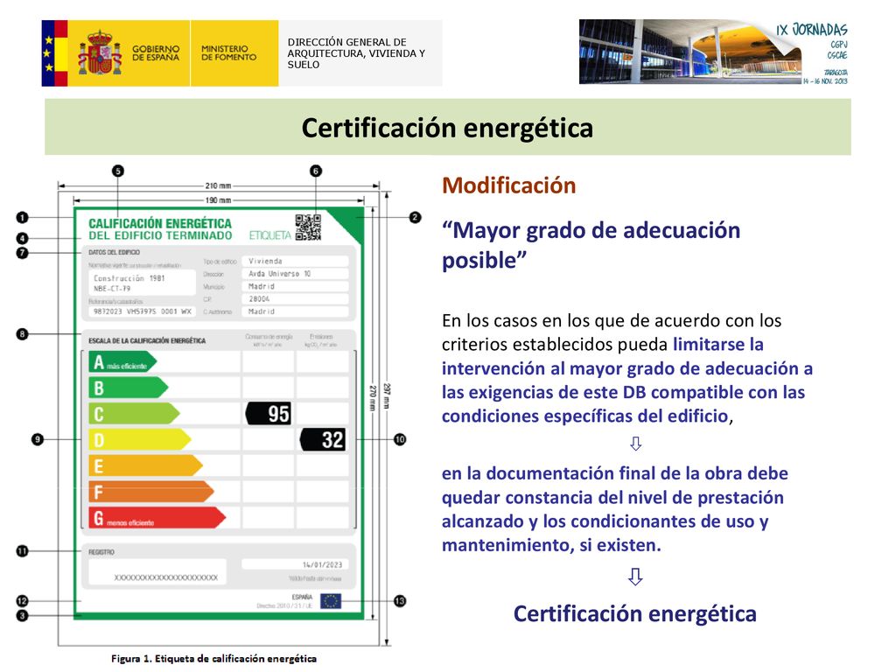Click 'CALIFICACIÓN ENERGÉTICA' label heading
This screenshot has height=672, width=896.
pos(160,223)
